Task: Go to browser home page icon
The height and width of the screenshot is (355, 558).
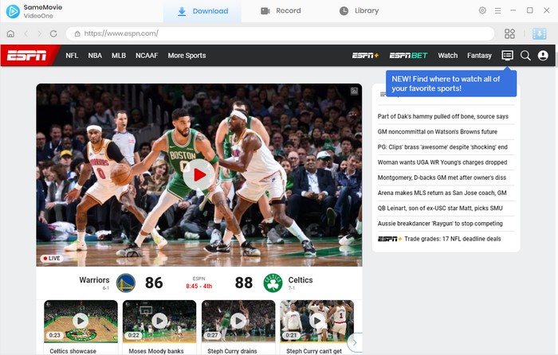Action: click(10, 33)
